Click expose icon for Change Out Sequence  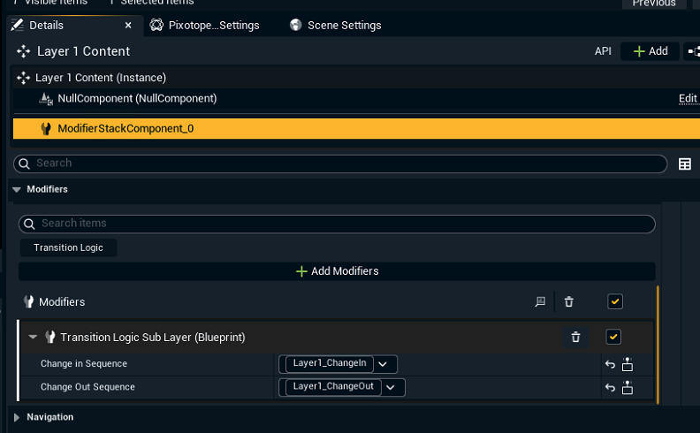(x=628, y=387)
